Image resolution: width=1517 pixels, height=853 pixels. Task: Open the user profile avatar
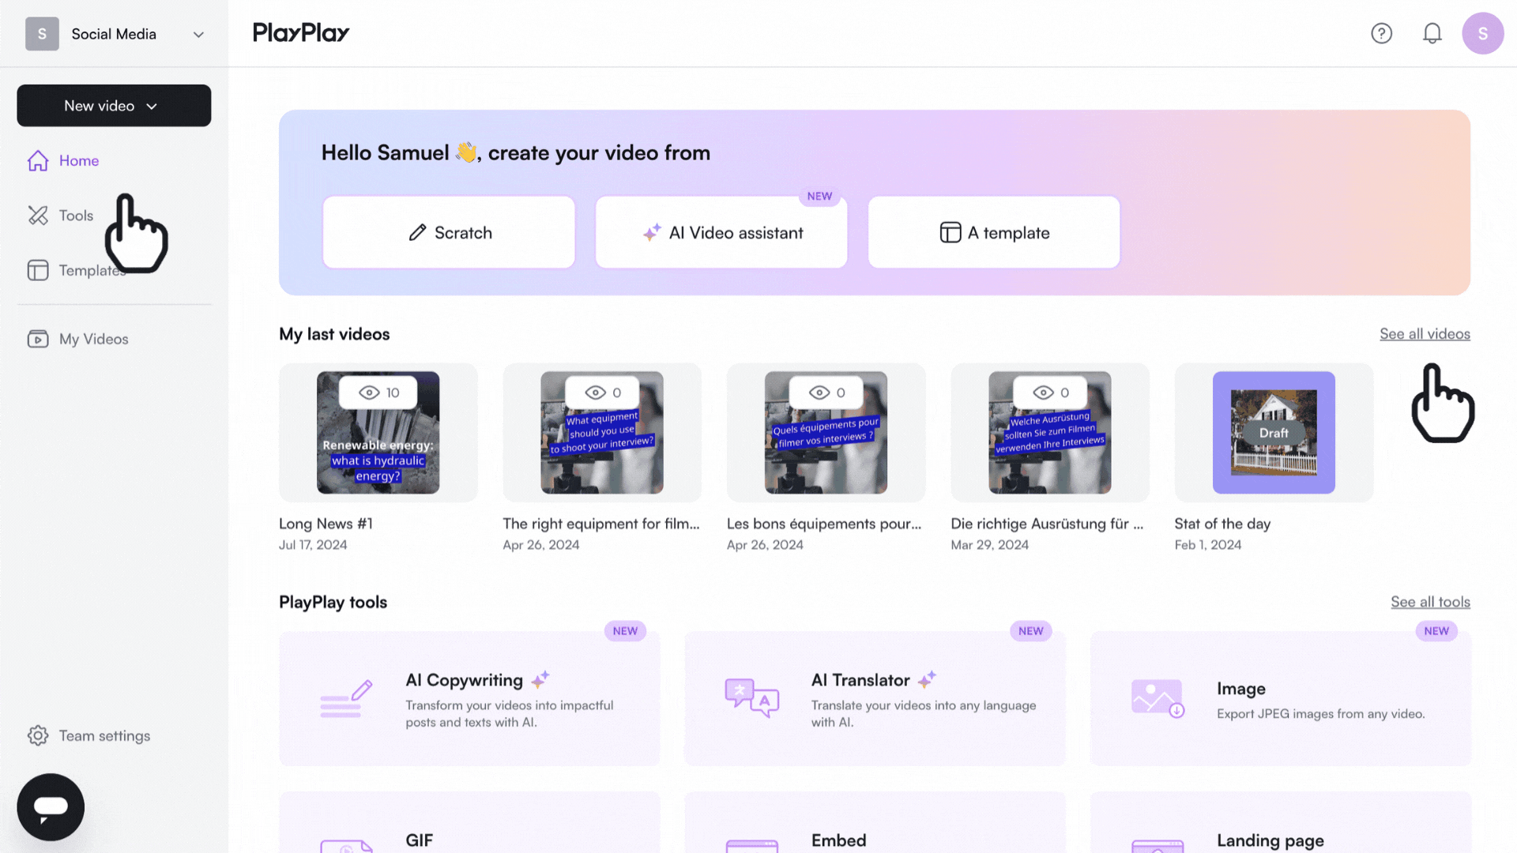(1482, 33)
